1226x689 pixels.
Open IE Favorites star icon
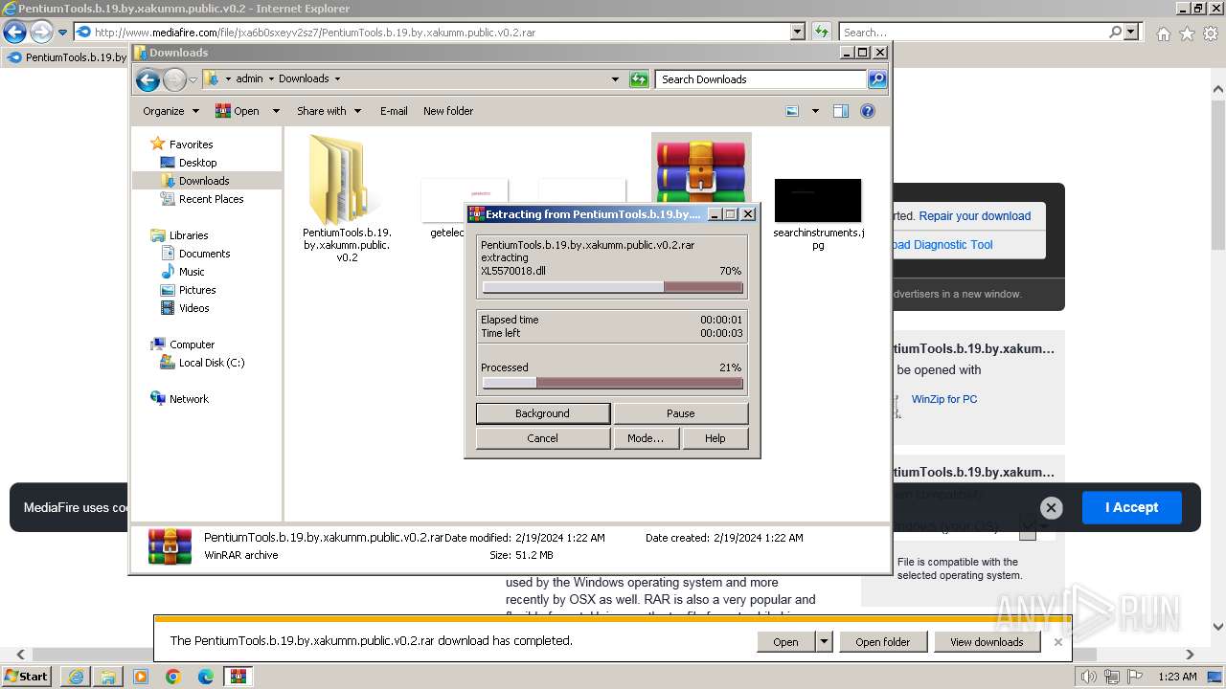[1187, 33]
